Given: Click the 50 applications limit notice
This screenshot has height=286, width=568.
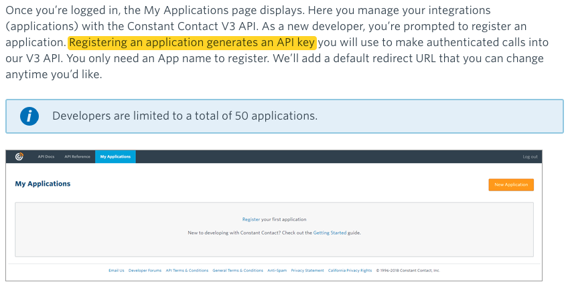Looking at the screenshot, I should pyautogui.click(x=185, y=116).
